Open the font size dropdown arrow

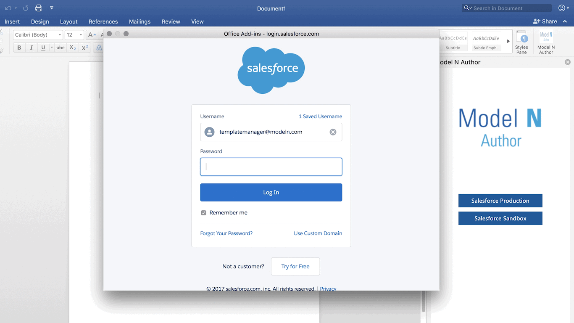pyautogui.click(x=81, y=35)
